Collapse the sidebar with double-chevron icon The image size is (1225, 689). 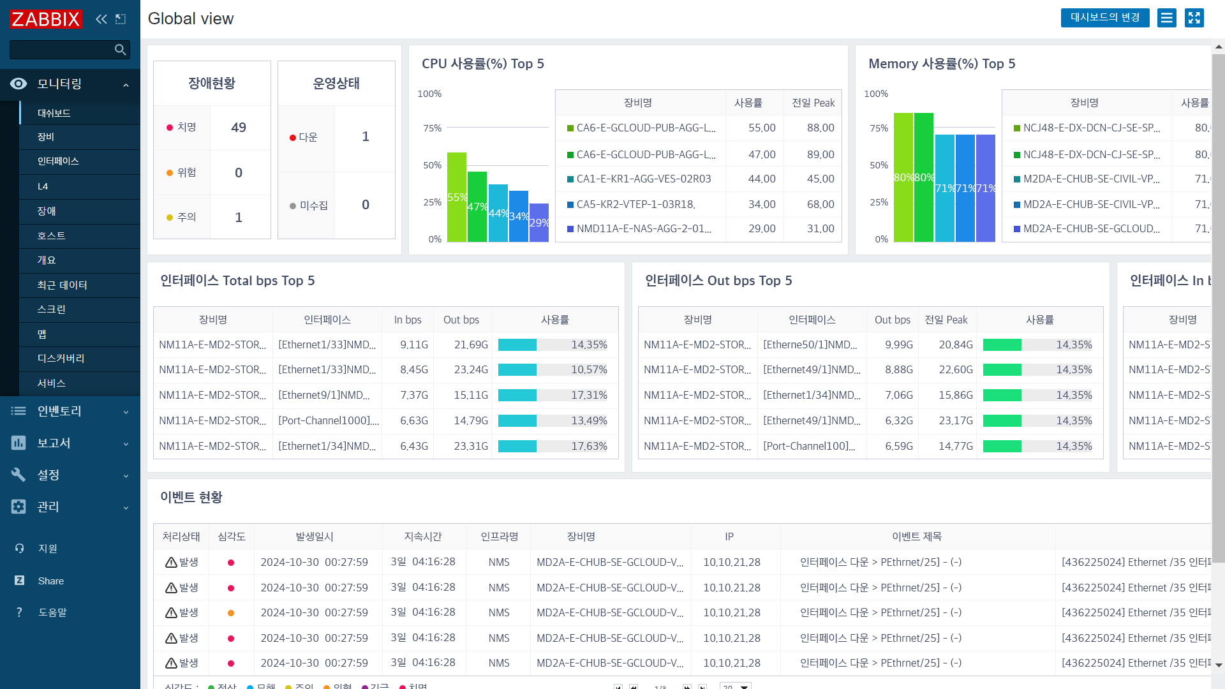(x=101, y=19)
